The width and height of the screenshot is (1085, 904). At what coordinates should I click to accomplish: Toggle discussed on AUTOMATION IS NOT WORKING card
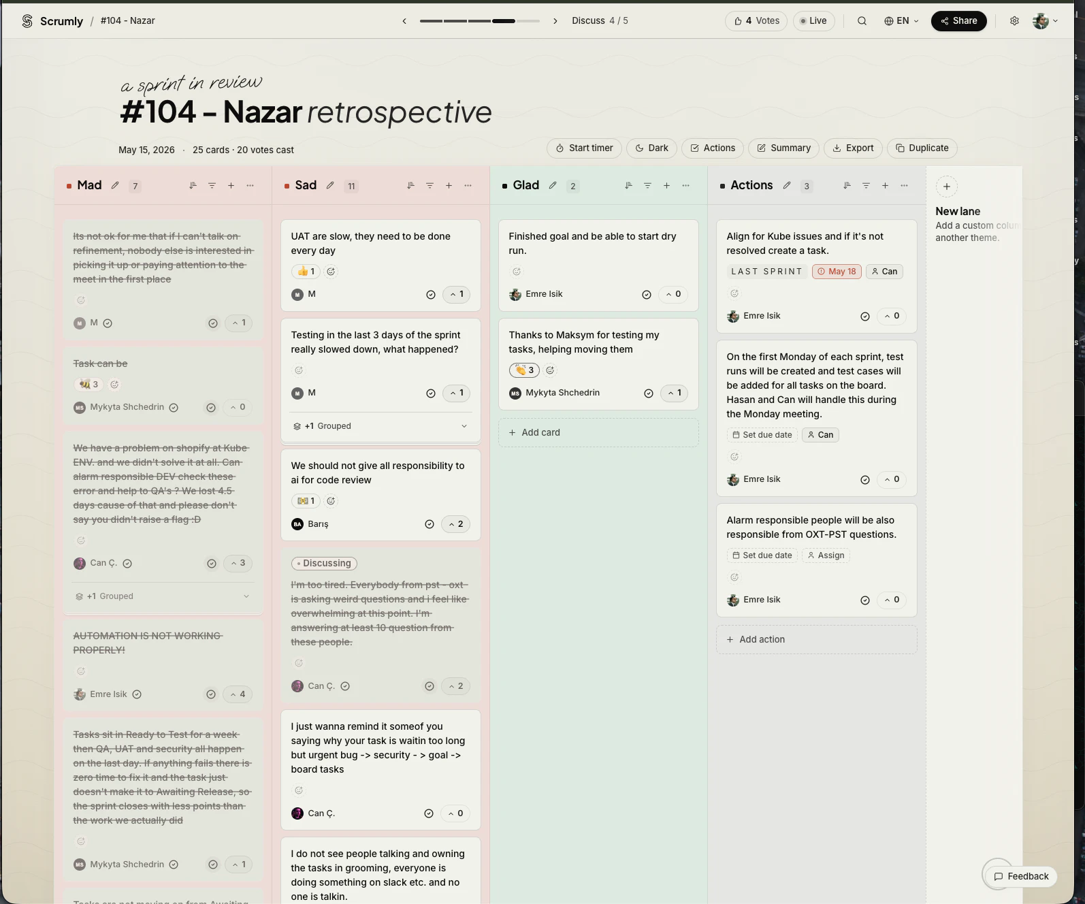(x=211, y=694)
